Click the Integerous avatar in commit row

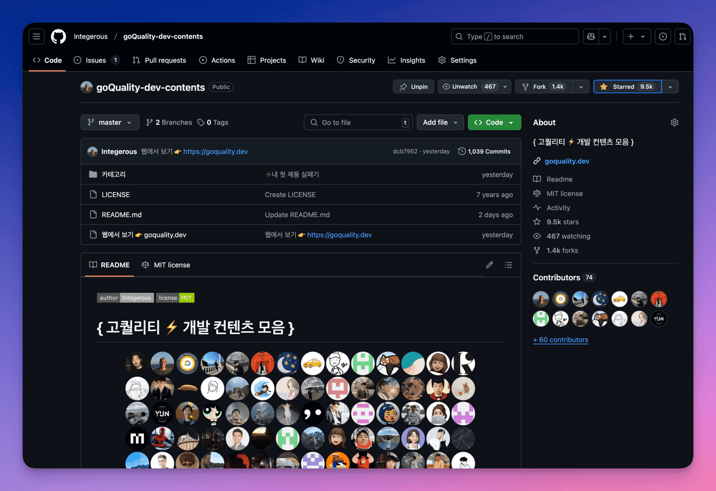coord(92,152)
